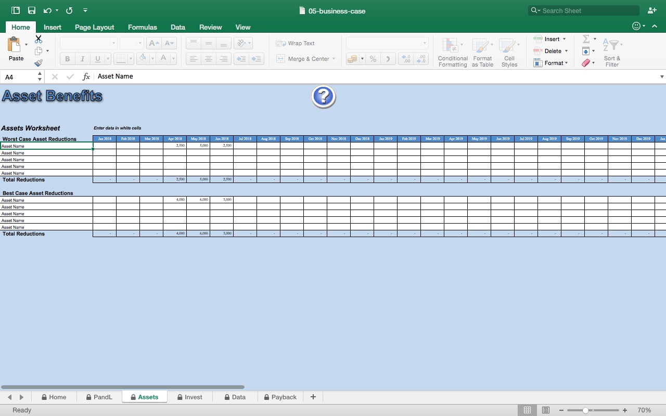The image size is (666, 416).
Task: Click the Redo arrow icon
Action: (69, 10)
